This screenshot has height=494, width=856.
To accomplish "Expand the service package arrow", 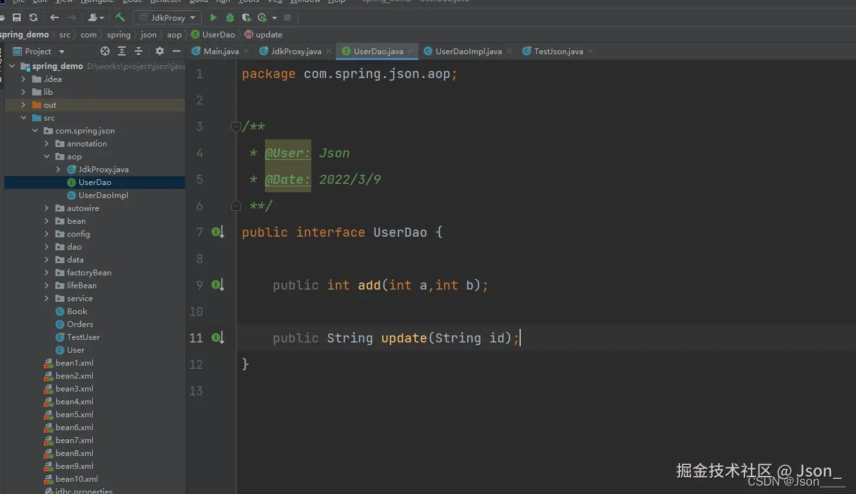I will 47,298.
